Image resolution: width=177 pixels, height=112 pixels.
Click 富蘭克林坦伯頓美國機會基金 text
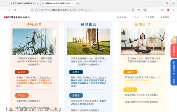[x=85, y=110]
